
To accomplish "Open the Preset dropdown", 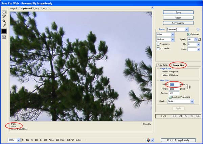I will point(186,29).
